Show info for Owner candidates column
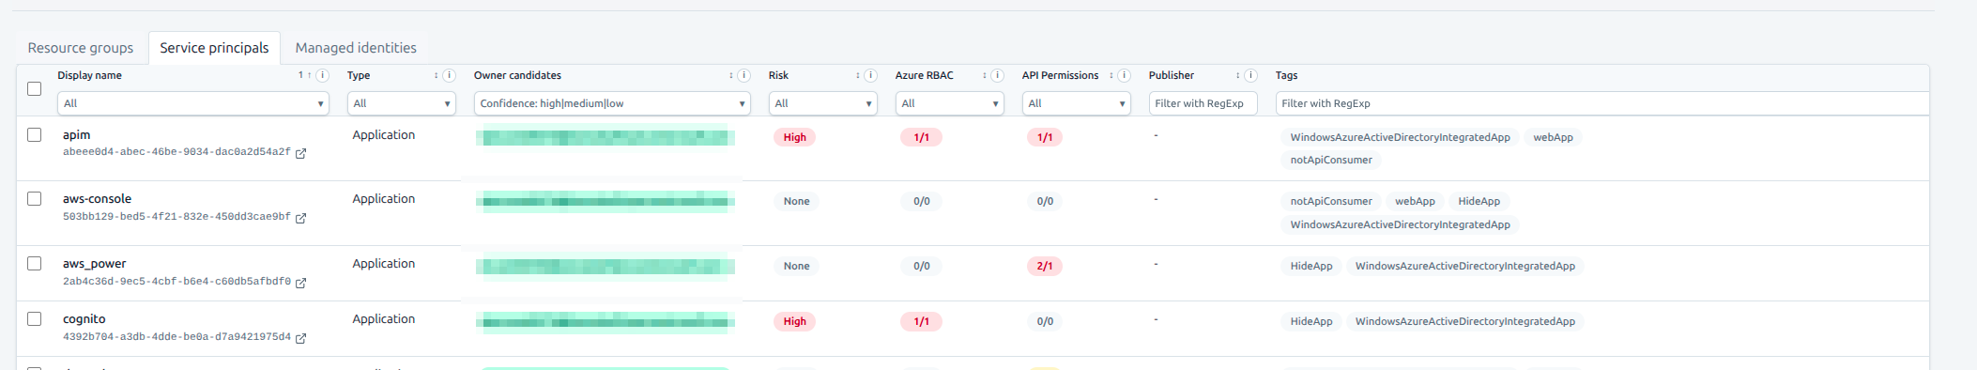 click(743, 75)
